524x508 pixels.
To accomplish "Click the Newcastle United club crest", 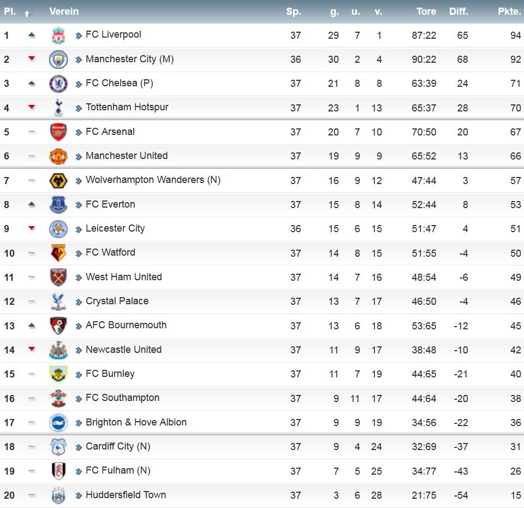I will (58, 350).
